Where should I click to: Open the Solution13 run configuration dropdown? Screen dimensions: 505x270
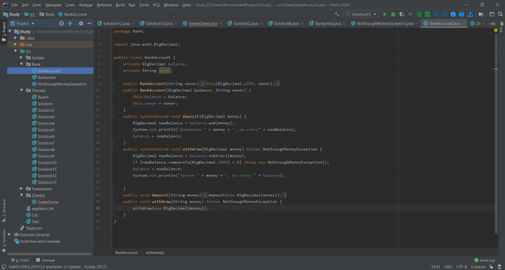[361, 14]
